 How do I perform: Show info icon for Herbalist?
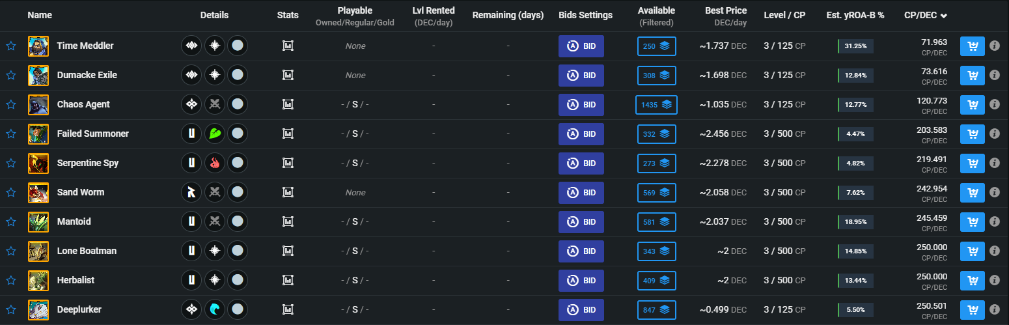coord(995,281)
